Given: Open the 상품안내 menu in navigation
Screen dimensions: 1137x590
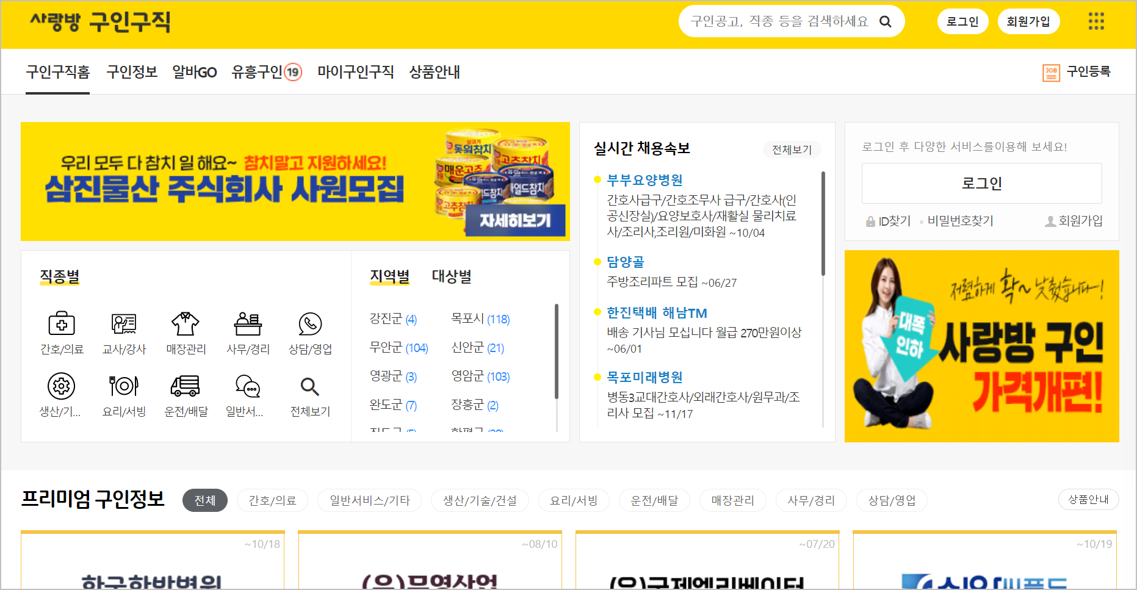Looking at the screenshot, I should tap(435, 72).
